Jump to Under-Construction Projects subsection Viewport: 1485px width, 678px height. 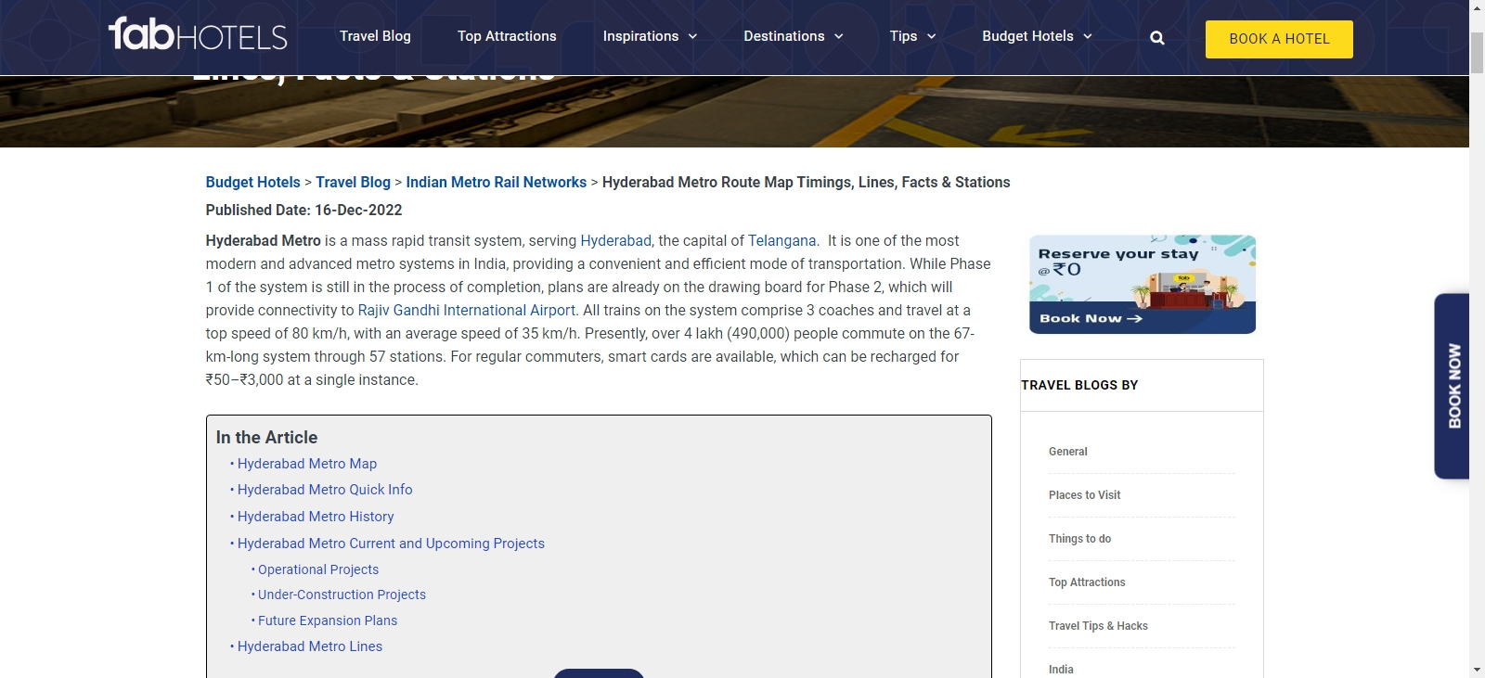pyautogui.click(x=342, y=595)
